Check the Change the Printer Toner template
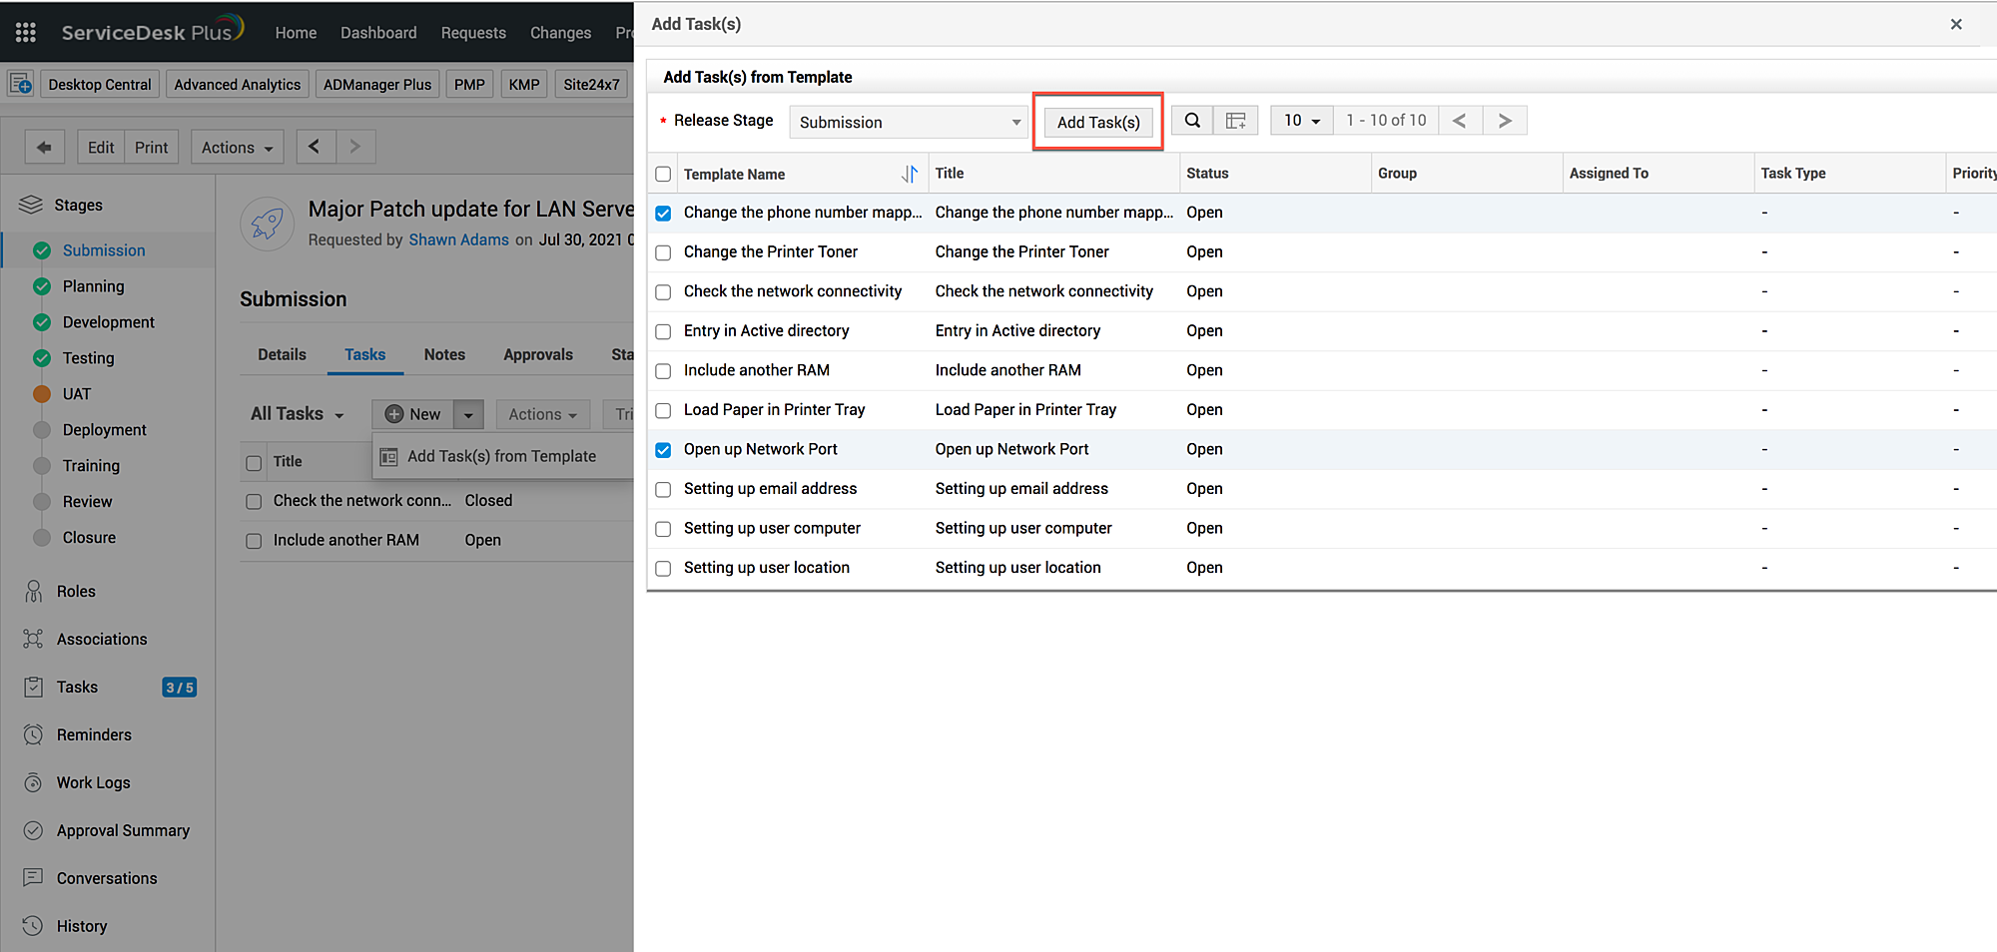The image size is (1997, 952). [663, 252]
